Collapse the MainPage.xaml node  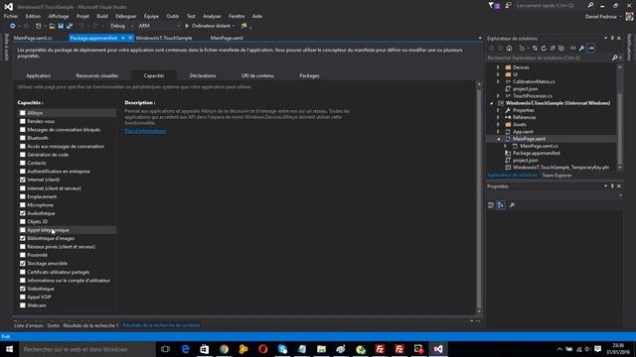click(498, 139)
